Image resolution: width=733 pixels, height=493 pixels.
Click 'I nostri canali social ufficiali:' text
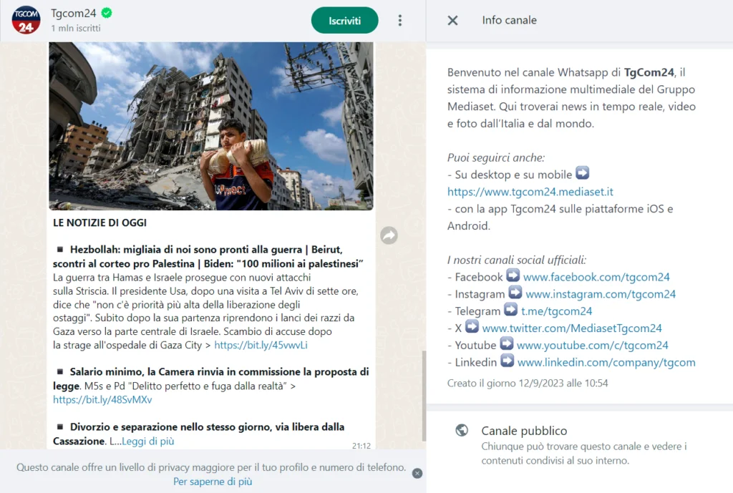[x=517, y=260]
